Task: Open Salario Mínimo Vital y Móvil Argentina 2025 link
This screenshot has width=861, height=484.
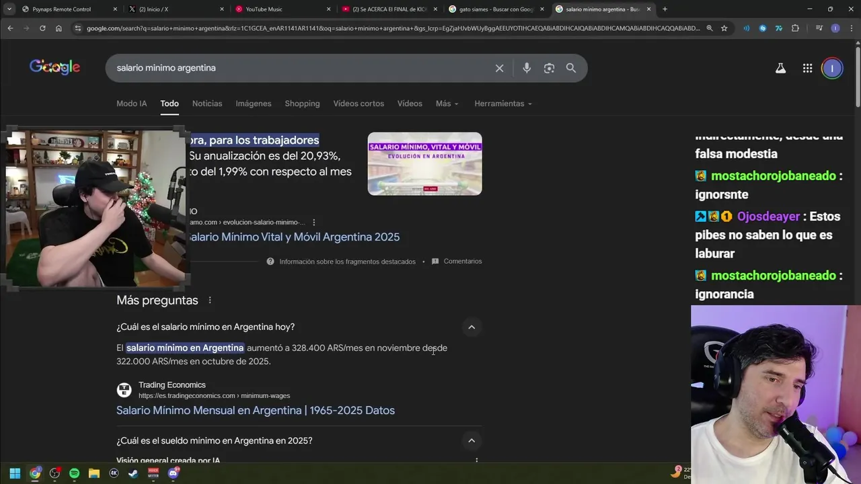Action: pyautogui.click(x=293, y=237)
